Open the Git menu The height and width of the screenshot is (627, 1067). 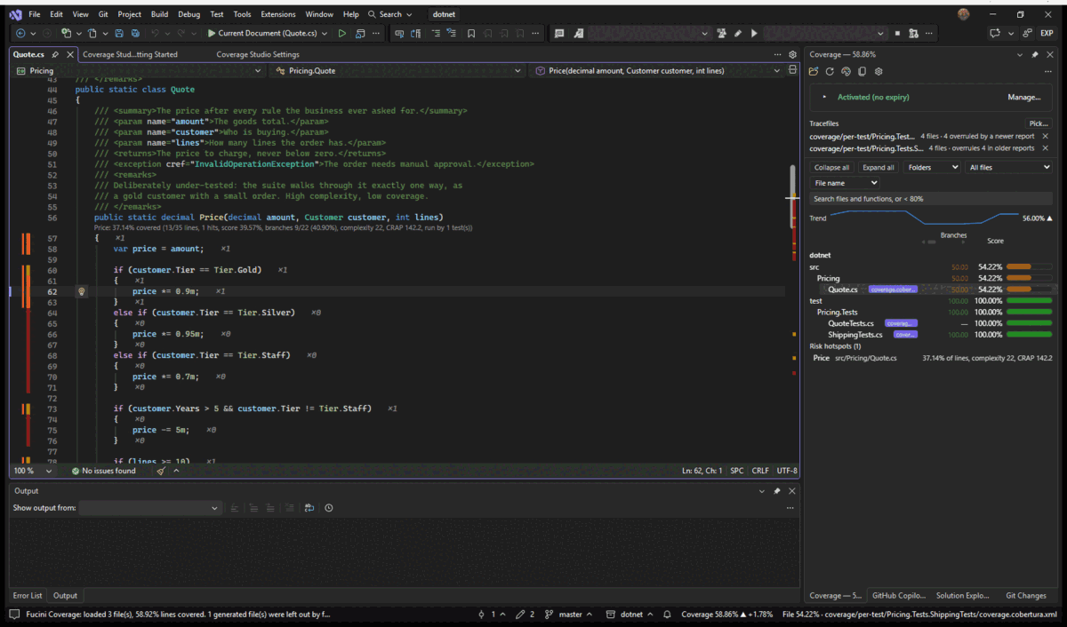(104, 14)
